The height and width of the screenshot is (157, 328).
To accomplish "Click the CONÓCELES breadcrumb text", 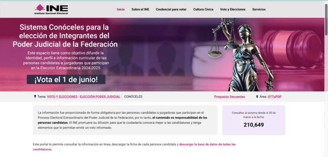I will coord(133,97).
